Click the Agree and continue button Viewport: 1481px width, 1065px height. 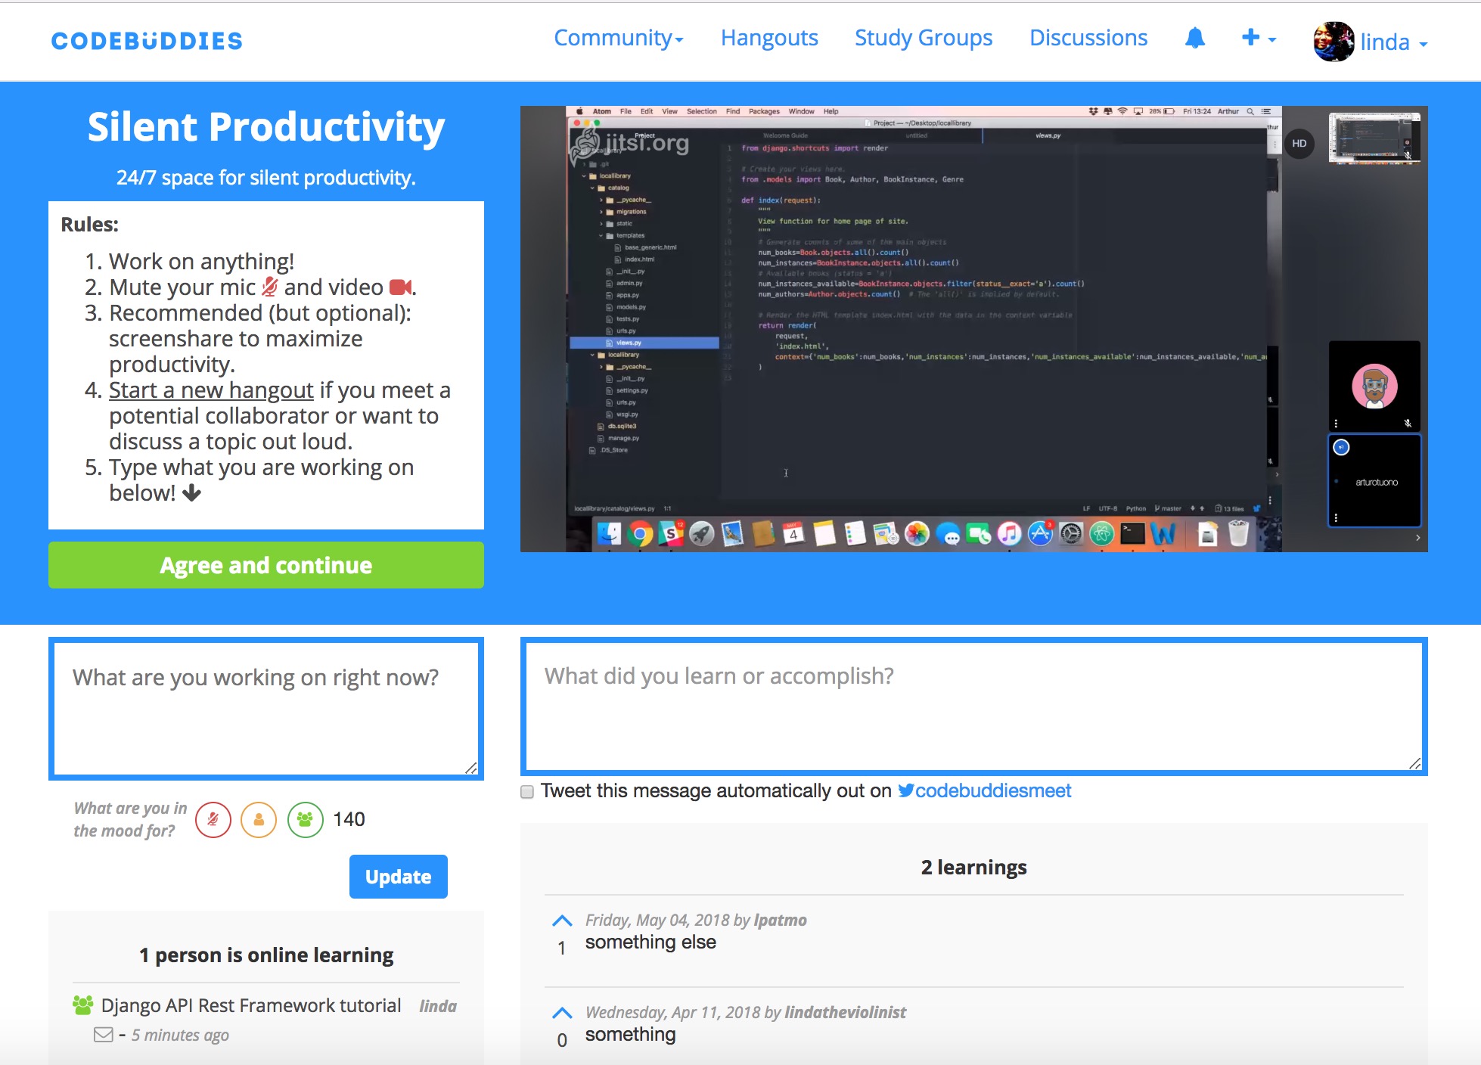pyautogui.click(x=266, y=565)
